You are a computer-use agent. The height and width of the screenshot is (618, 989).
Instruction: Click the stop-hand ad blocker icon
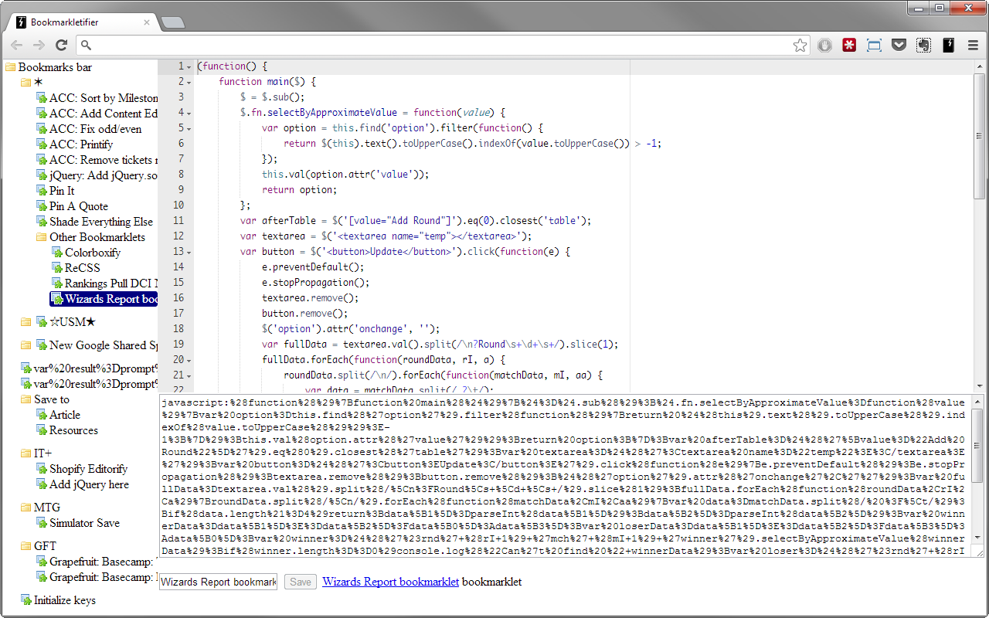click(824, 45)
